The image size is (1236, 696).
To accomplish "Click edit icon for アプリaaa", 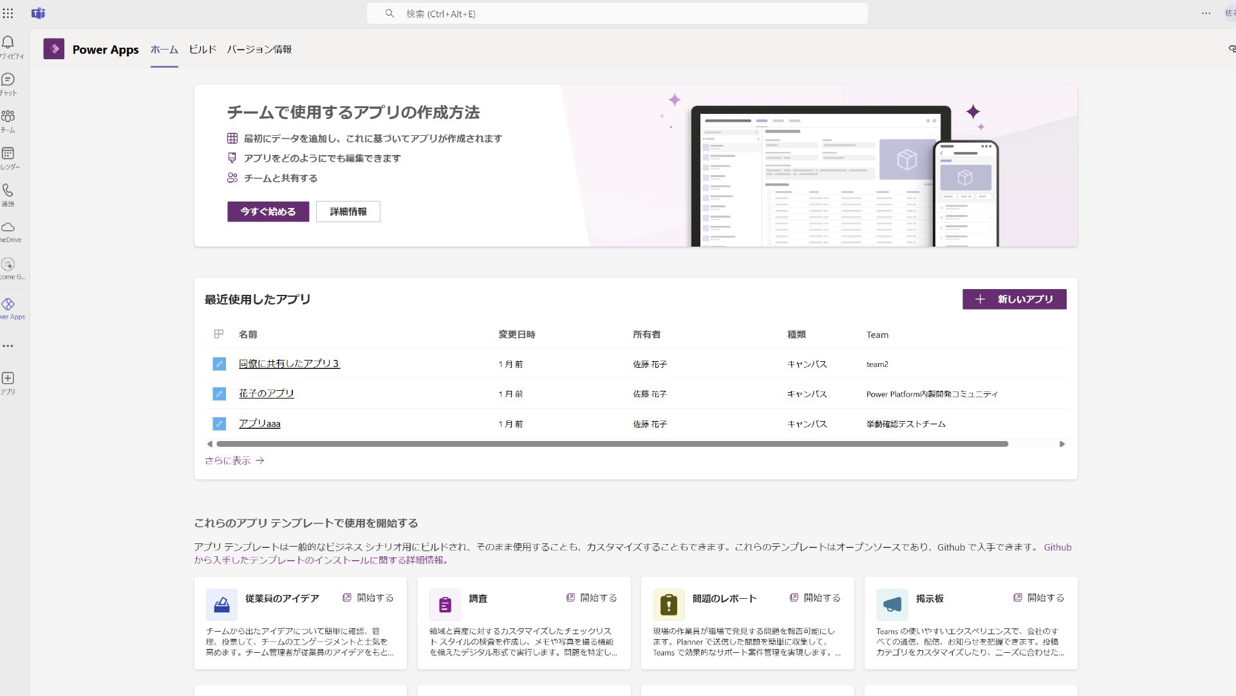I will coord(219,424).
